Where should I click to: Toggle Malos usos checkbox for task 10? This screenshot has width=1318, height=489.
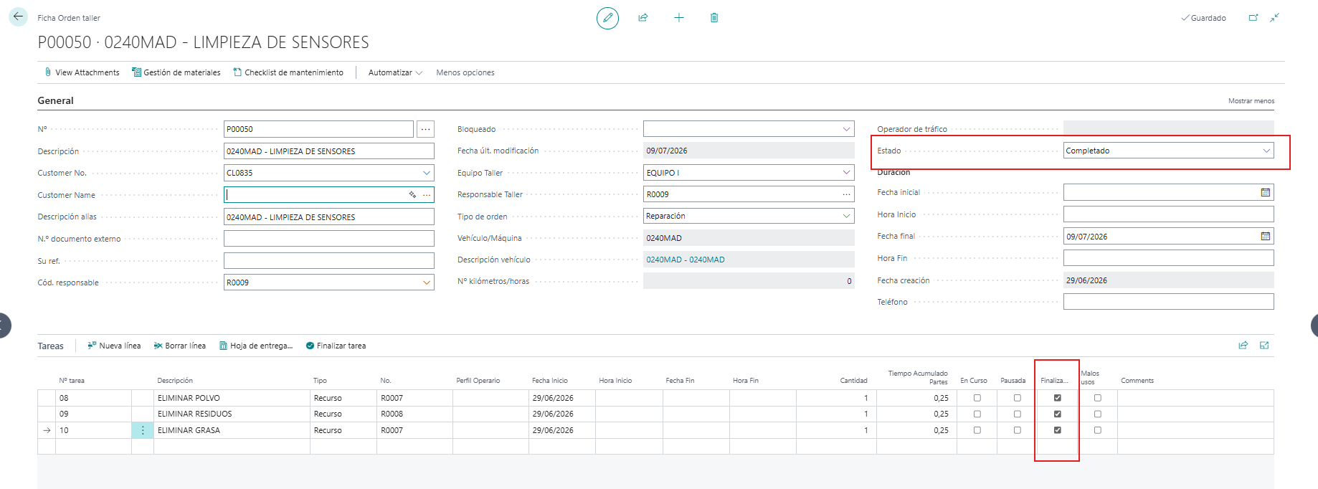point(1097,430)
